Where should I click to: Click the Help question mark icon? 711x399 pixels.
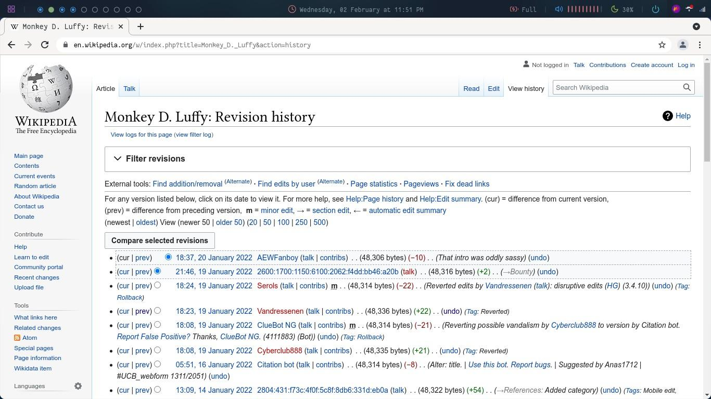pos(668,116)
